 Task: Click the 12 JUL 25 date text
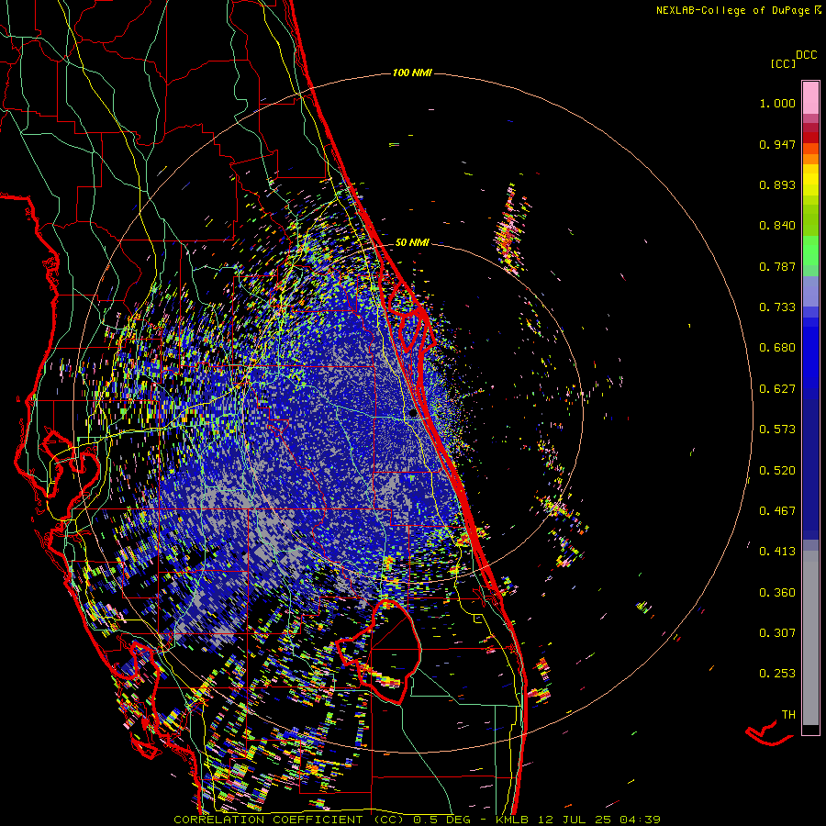(576, 820)
